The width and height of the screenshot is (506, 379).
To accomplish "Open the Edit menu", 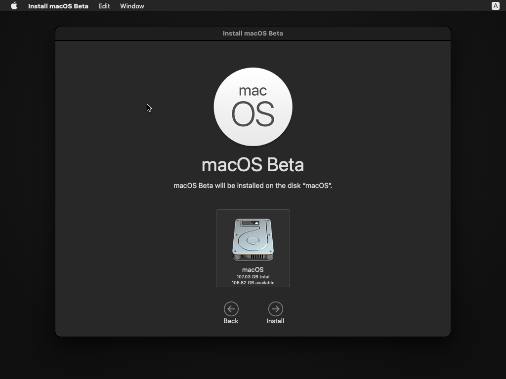I will pos(104,6).
